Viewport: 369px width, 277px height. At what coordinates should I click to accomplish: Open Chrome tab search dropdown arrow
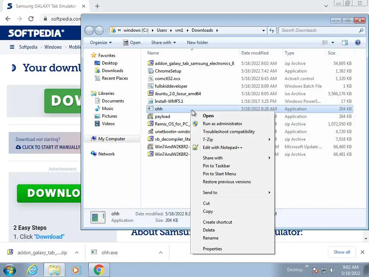(326, 6)
